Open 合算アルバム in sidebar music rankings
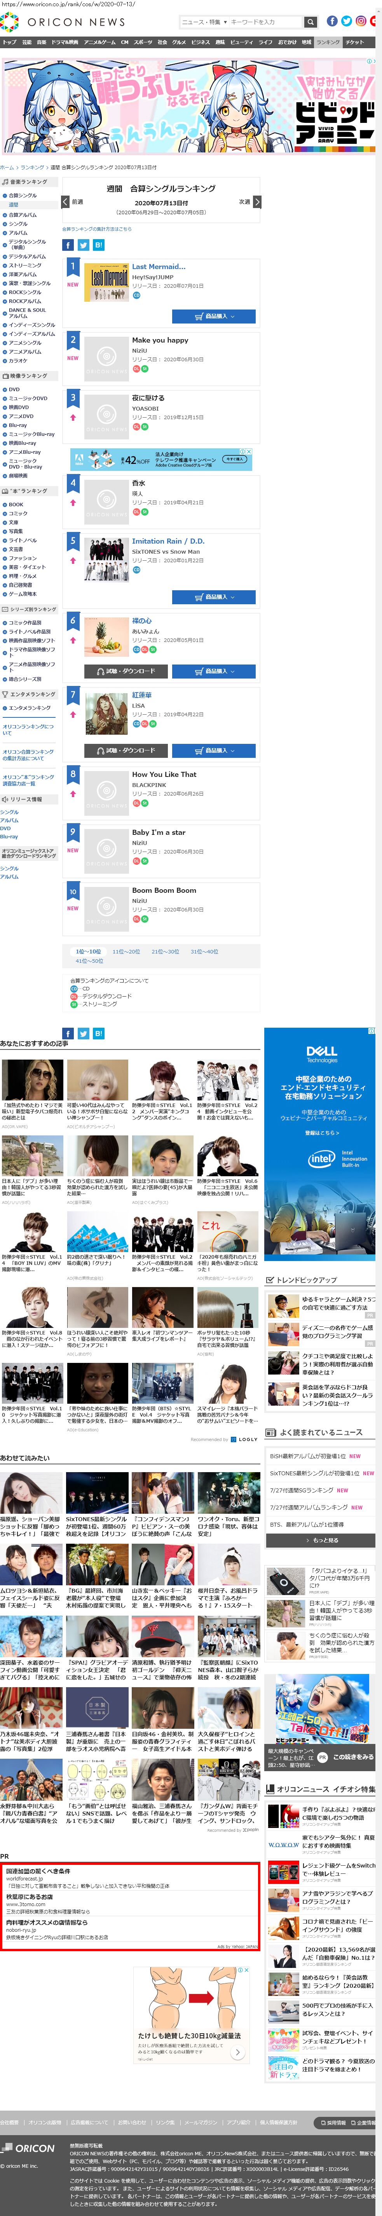Image resolution: width=382 pixels, height=2216 pixels. coord(23,215)
